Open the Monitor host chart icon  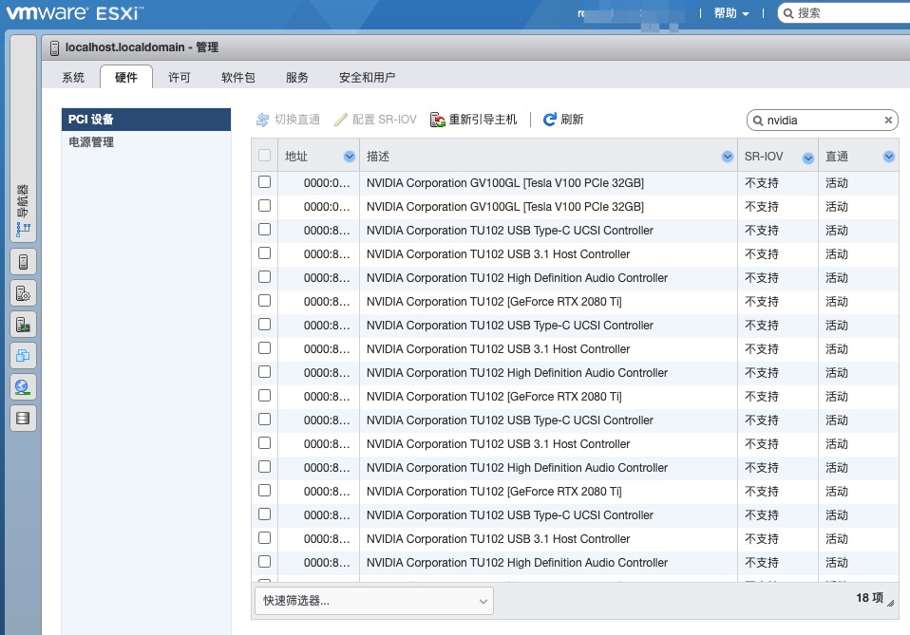pyautogui.click(x=23, y=325)
